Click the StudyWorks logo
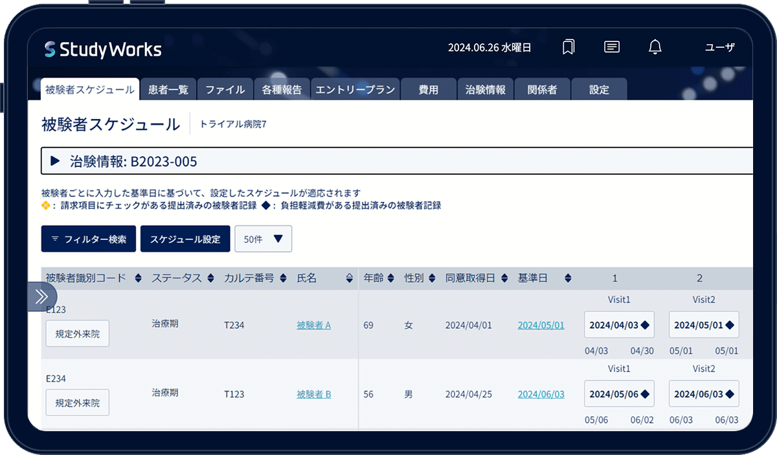 coord(104,49)
